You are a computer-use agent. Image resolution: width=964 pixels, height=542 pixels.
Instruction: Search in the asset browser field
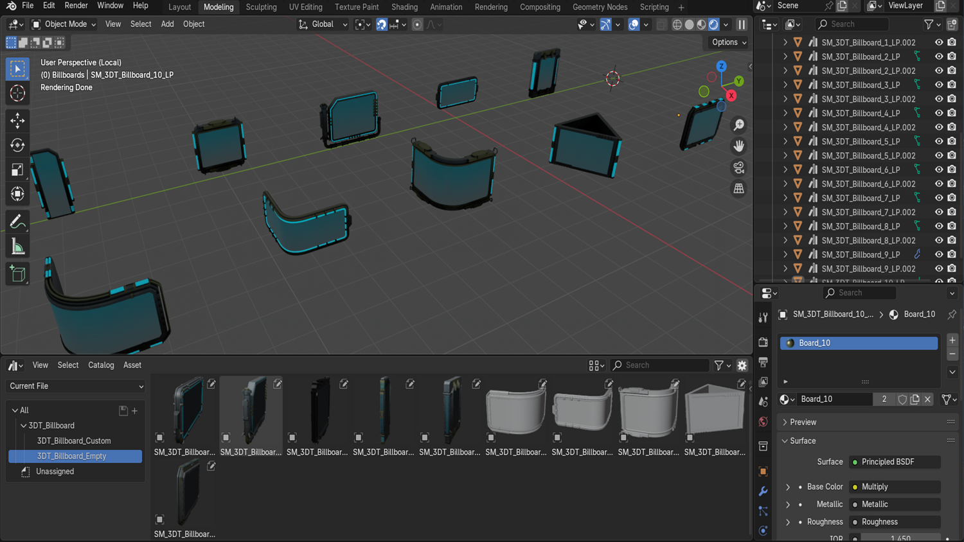coord(659,365)
